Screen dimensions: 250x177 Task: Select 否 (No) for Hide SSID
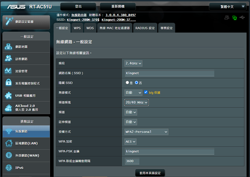pos(136,82)
